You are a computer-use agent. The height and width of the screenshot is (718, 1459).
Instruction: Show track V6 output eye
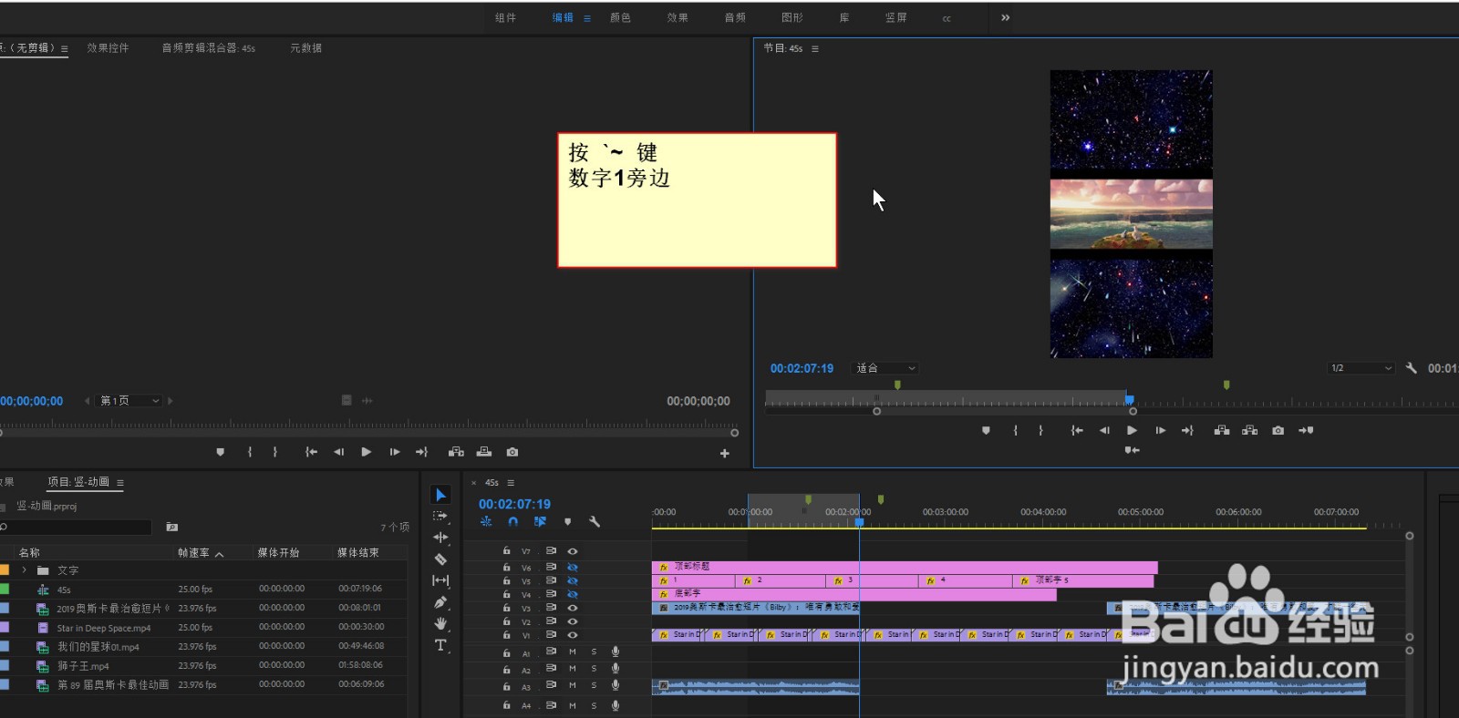coord(573,567)
